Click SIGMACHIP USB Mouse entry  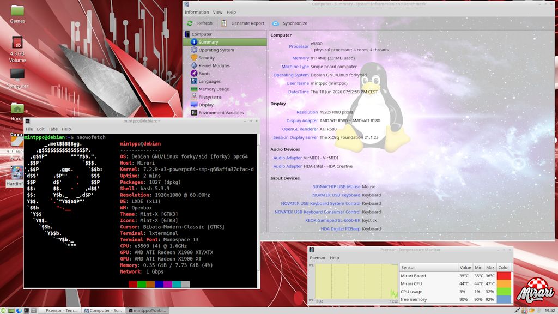tap(336, 186)
